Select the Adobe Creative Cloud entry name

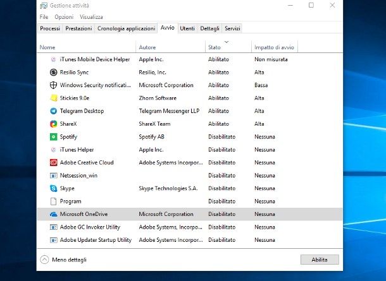87,162
